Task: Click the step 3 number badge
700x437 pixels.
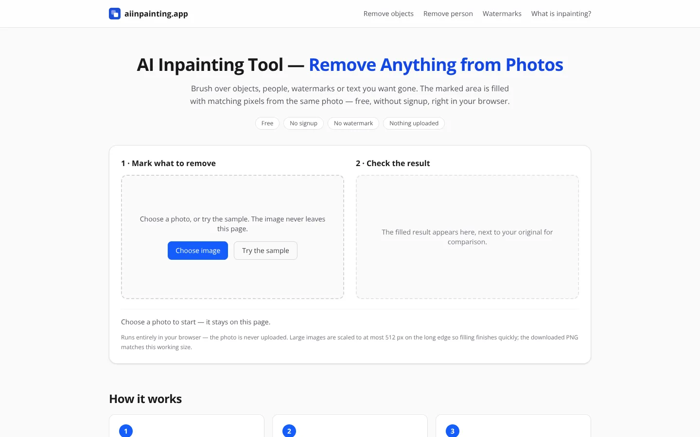Action: 453,431
